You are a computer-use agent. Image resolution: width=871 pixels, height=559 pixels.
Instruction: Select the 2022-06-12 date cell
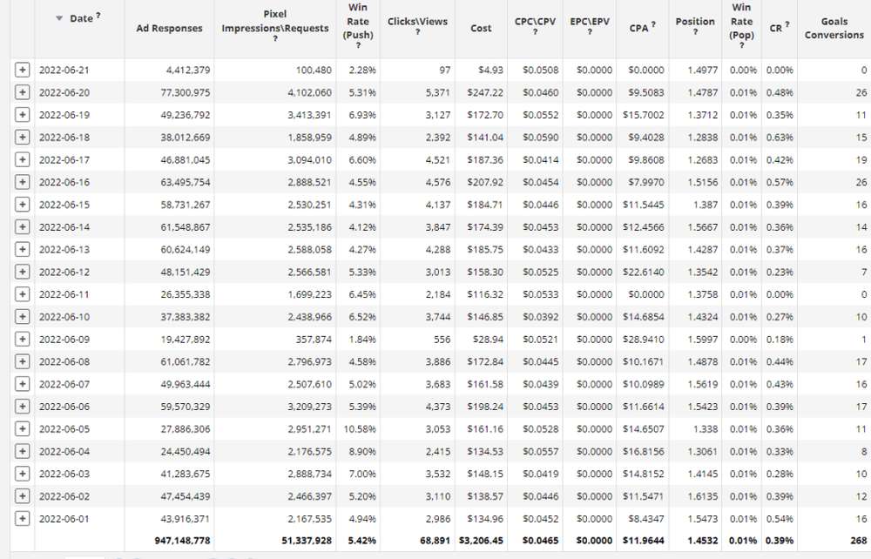point(64,272)
